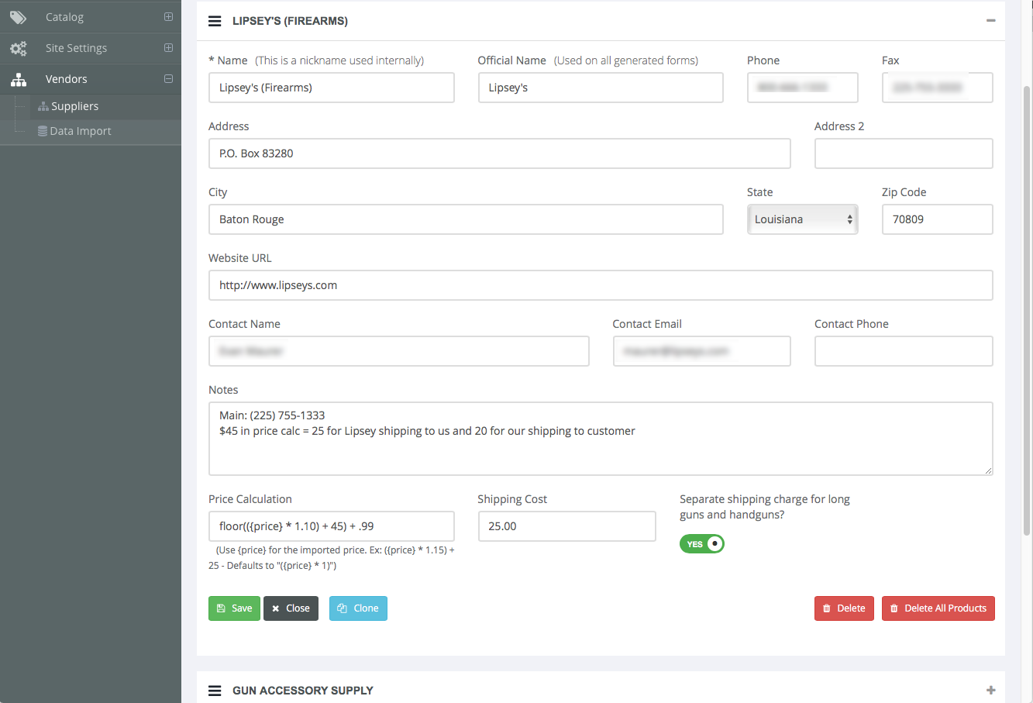
Task: Collapse the Lipsey's panel with minus icon
Action: (x=990, y=21)
